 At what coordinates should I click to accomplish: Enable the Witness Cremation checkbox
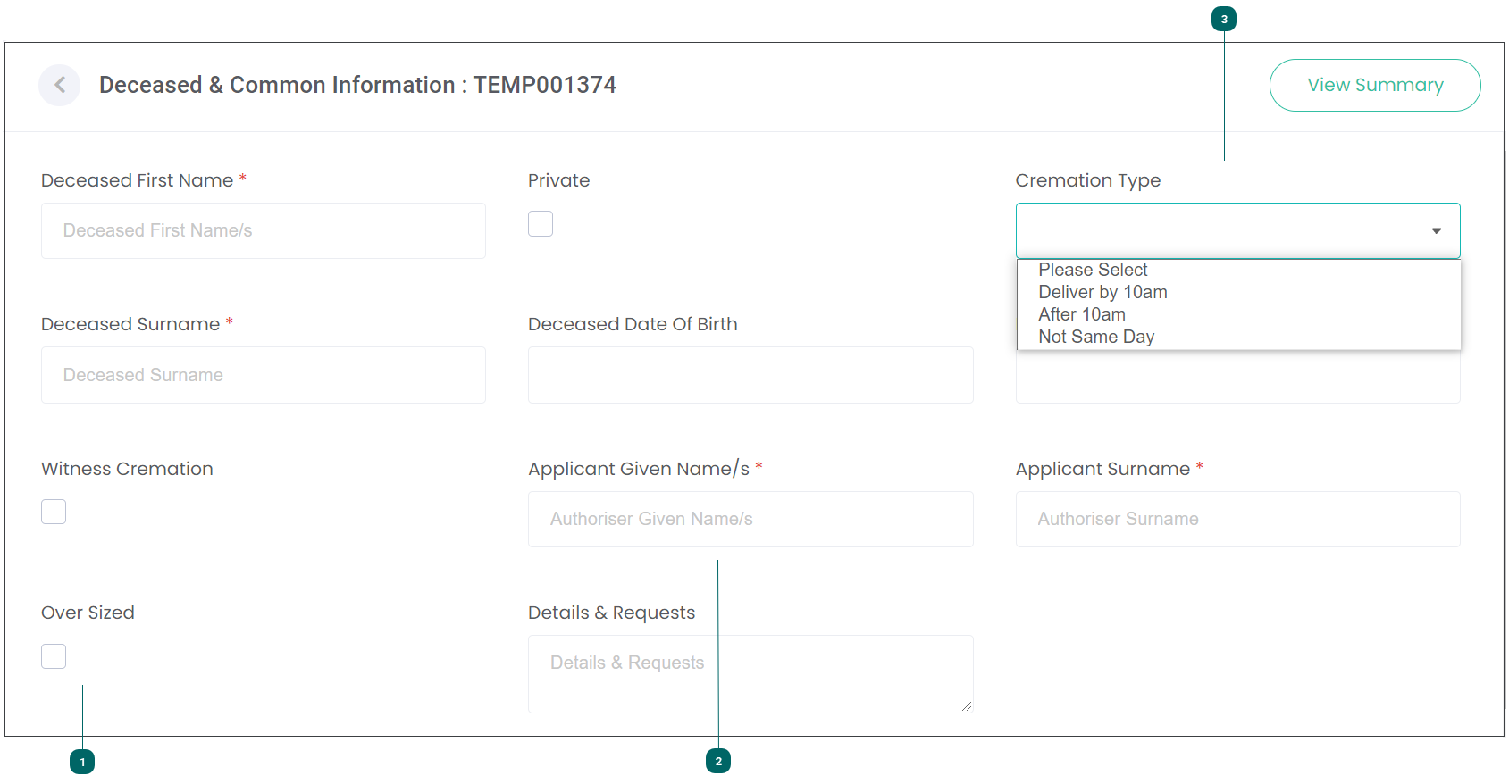(54, 512)
